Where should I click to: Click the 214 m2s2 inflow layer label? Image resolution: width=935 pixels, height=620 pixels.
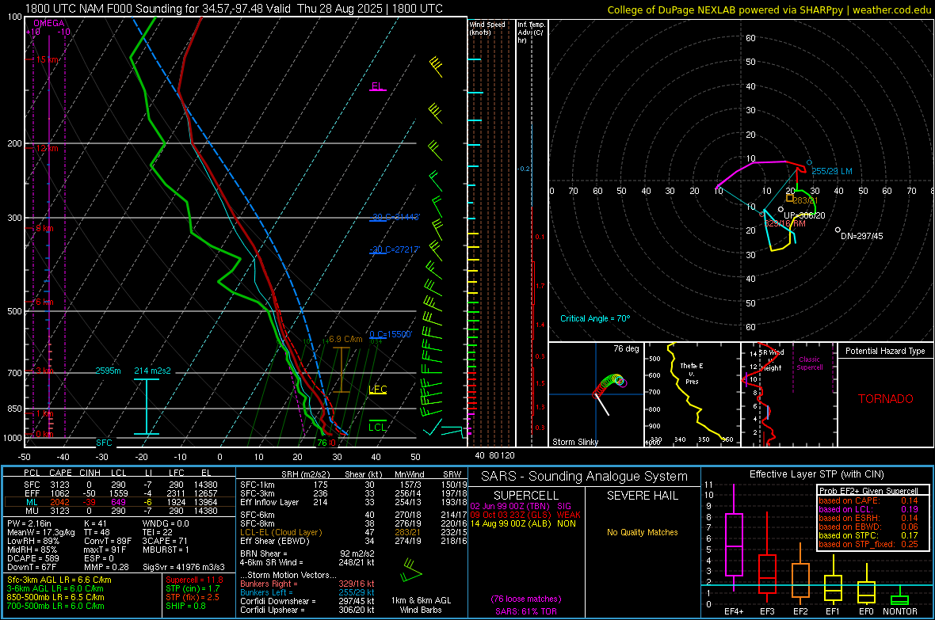(152, 371)
